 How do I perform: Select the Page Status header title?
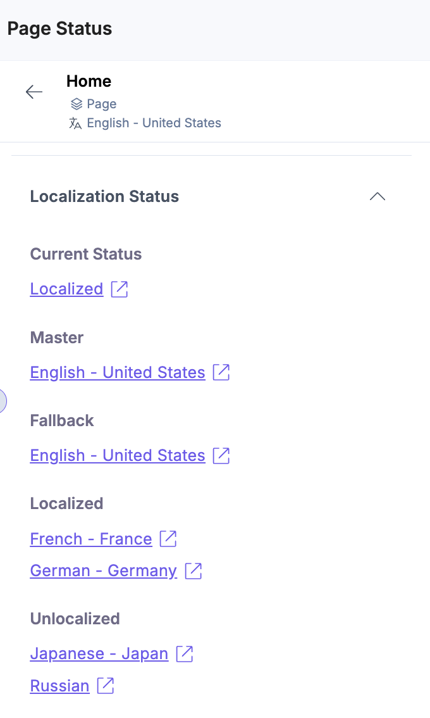[x=59, y=28]
